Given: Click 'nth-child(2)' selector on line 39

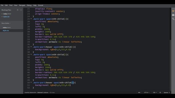Looking at the screenshot, I should 60,54.
